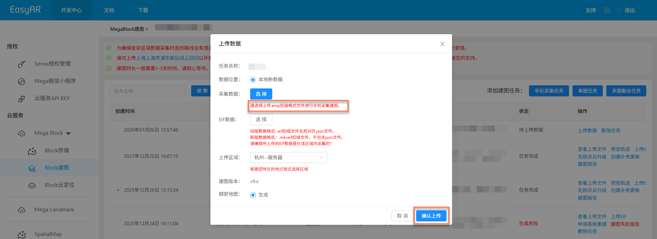Viewport: 657px width, 239px height.
Task: Open the 支持 menu
Action: coord(591,10)
